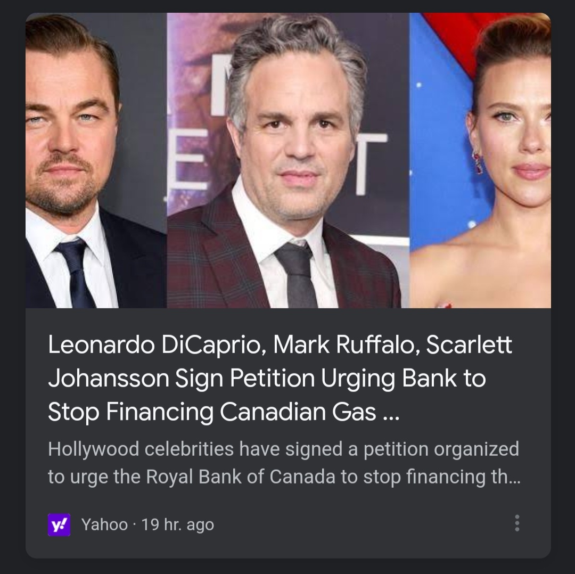575x574 pixels.
Task: Click the ellipsis after 'Canadian Gas'
Action: (x=389, y=412)
